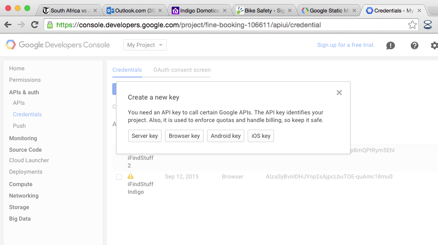Bookmark page with star icon
The height and width of the screenshot is (245, 438).
tap(412, 25)
